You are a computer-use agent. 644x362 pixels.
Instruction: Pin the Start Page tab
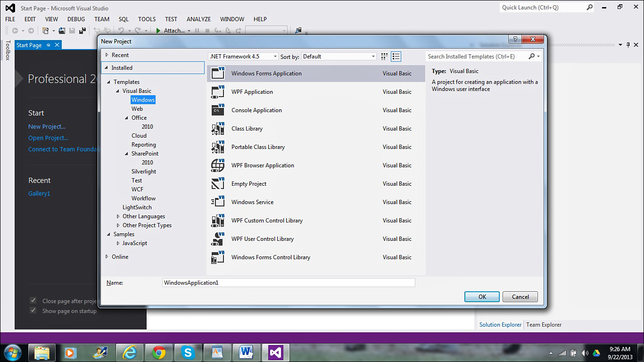click(x=48, y=45)
